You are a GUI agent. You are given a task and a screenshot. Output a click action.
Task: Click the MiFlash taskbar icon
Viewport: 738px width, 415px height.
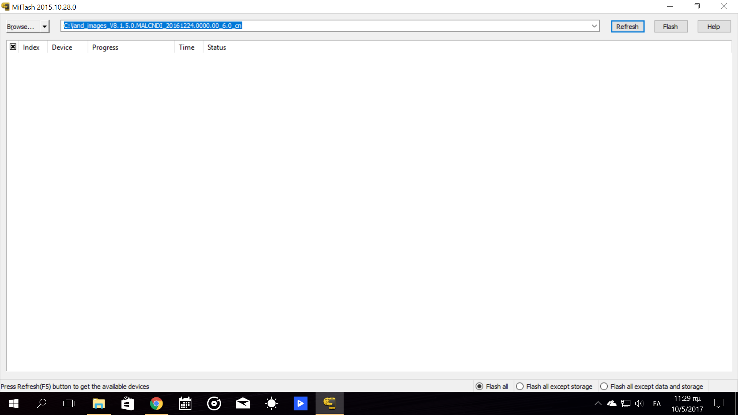[329, 403]
